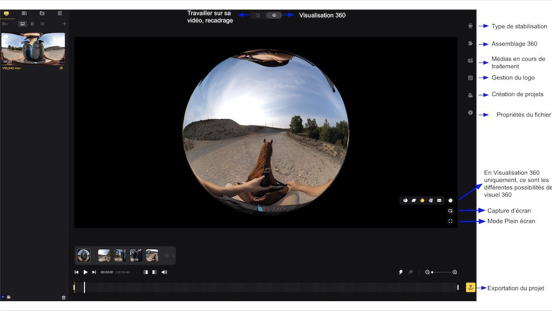Jump to previous frame

point(76,272)
